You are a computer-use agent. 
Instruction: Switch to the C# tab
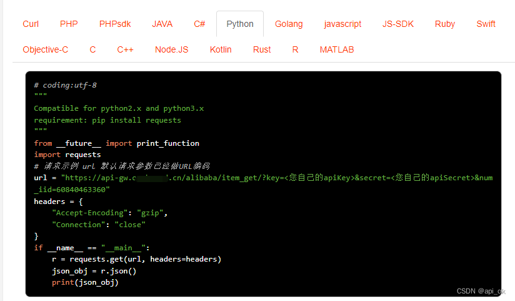click(199, 24)
